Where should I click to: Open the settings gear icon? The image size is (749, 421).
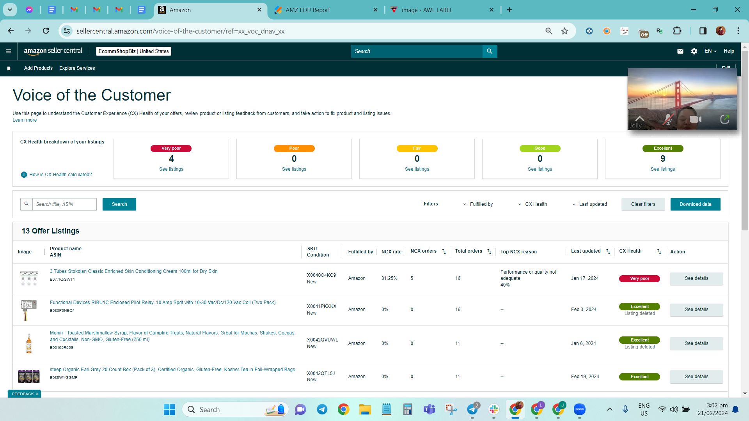[694, 51]
